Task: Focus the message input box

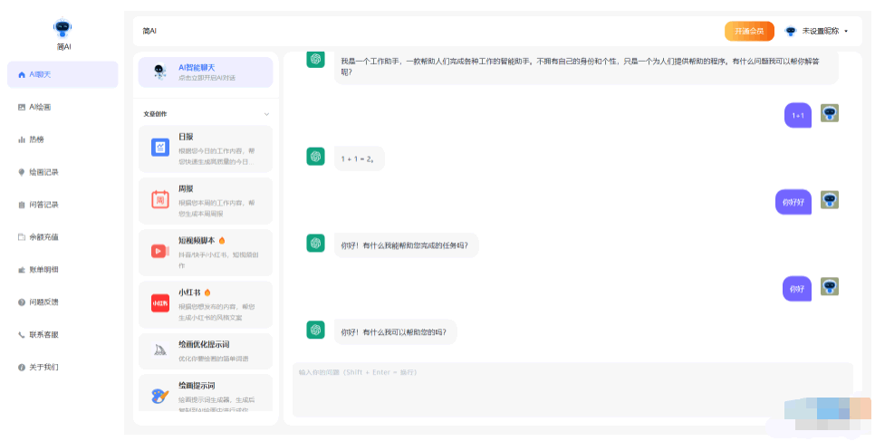Action: 571,389
